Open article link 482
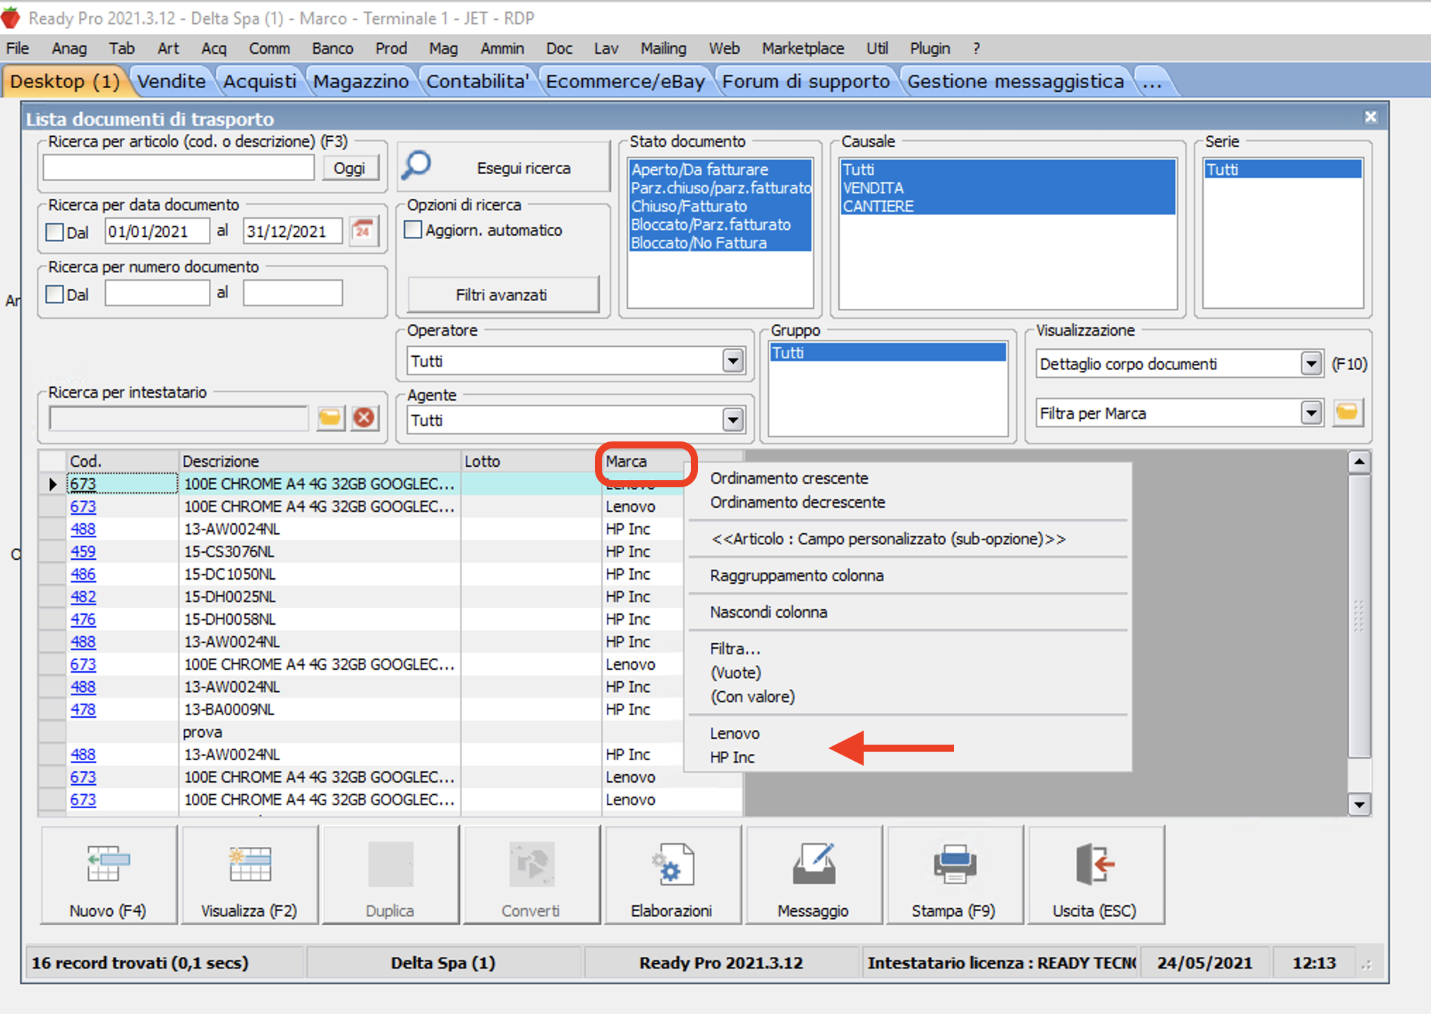Image resolution: width=1431 pixels, height=1014 pixels. click(83, 597)
